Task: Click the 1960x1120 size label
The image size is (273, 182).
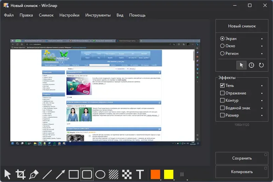Action: coord(242,125)
